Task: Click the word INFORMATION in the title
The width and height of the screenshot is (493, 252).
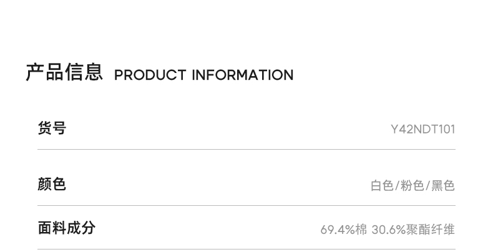Action: (x=242, y=75)
